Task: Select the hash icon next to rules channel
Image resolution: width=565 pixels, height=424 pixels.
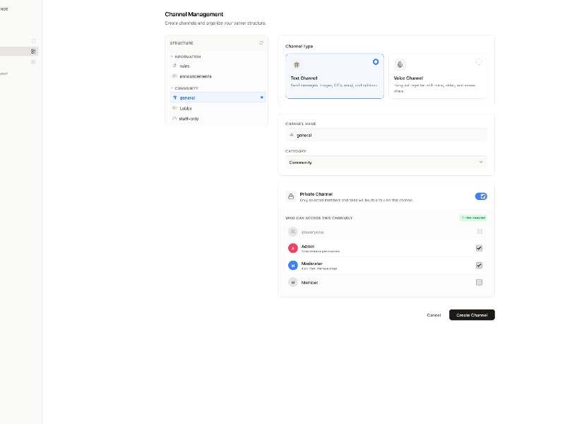Action: [174, 66]
